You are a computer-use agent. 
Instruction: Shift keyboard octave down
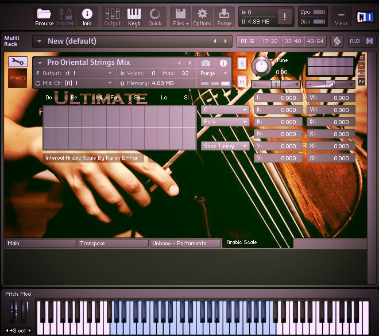pos(7,330)
